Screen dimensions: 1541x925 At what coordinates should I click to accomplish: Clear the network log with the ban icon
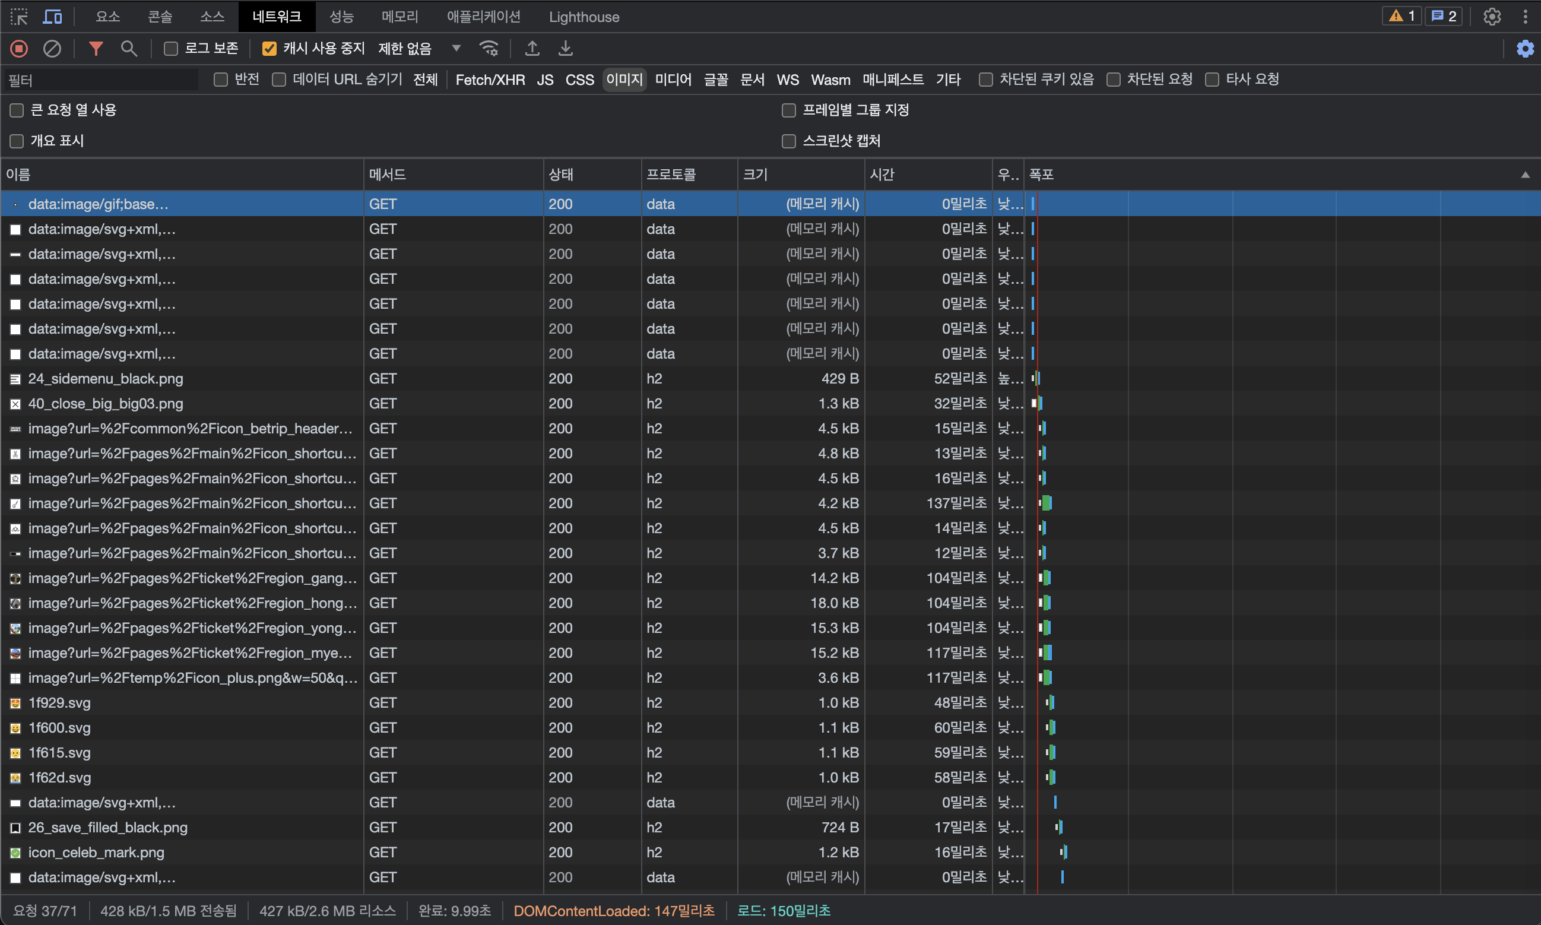coord(52,49)
